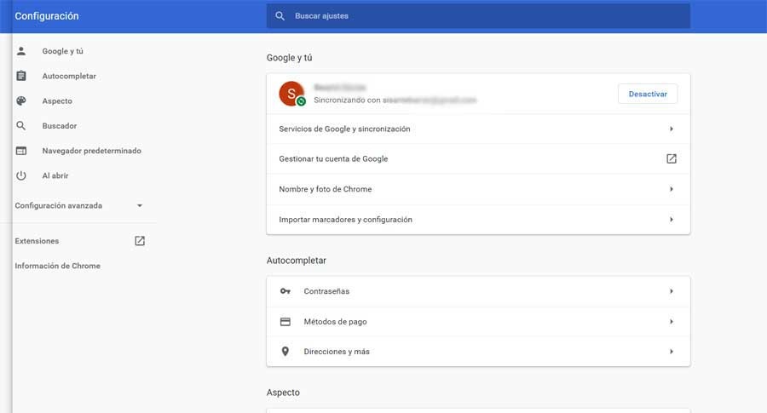Open Buscador in the sidebar
This screenshot has height=413, width=767.
click(59, 126)
